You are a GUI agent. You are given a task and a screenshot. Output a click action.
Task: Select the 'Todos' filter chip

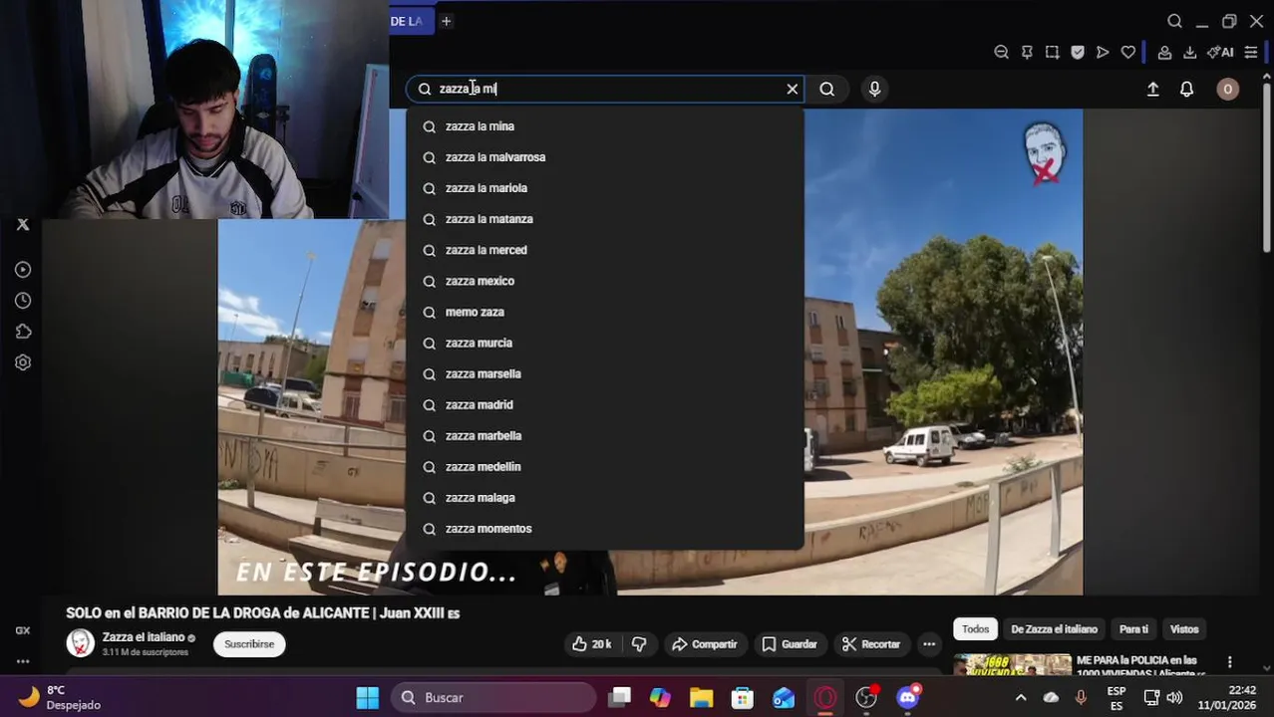pyautogui.click(x=976, y=629)
